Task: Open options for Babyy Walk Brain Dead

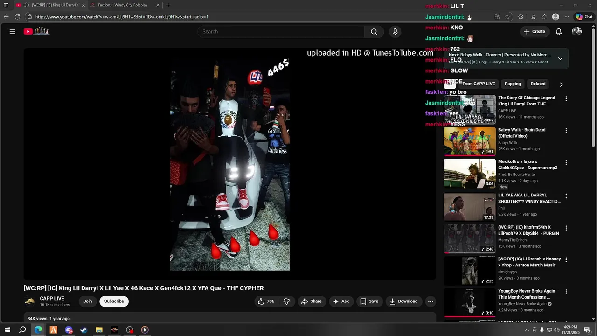Action: pos(566,131)
